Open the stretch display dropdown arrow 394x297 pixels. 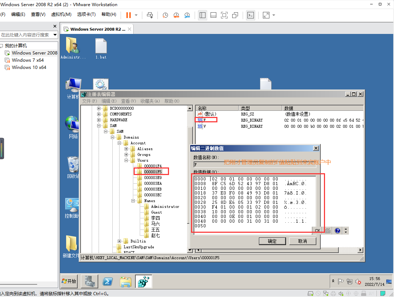tap(274, 15)
